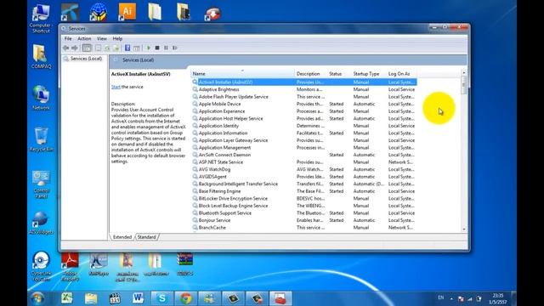Click the Forward arrow in Services toolbar
This screenshot has width=544, height=306.
74,48
